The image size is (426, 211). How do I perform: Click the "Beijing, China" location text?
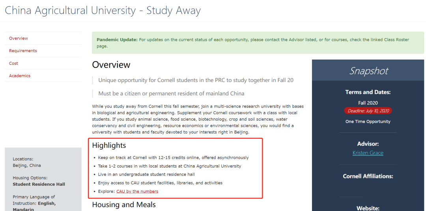tap(27, 165)
